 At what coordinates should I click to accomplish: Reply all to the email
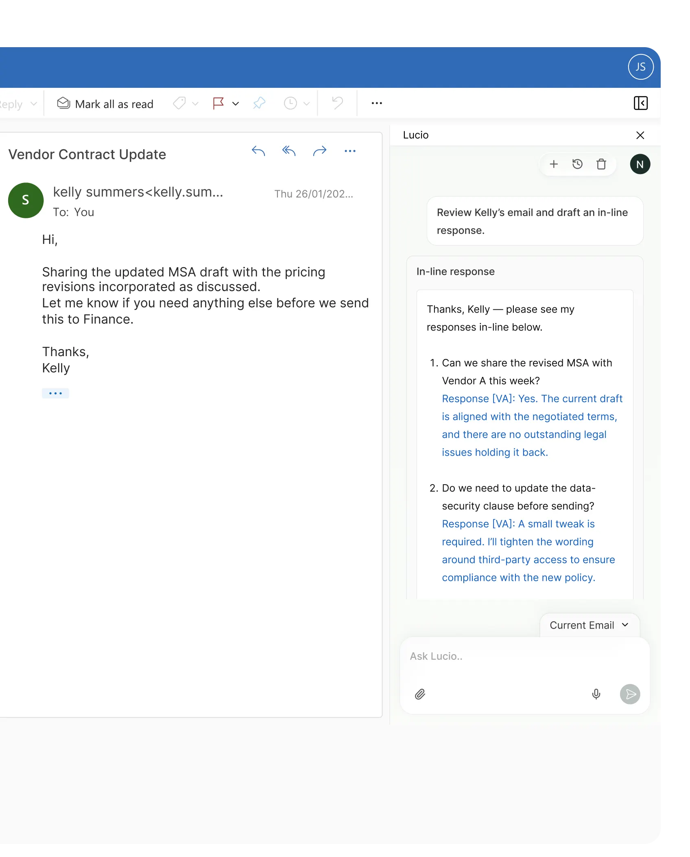289,151
